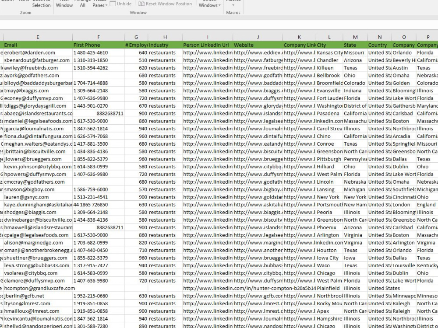Select column J header
Screen dimensions: 438x328
point(258,37)
